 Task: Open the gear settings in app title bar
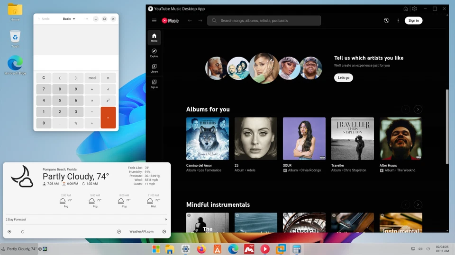point(414,8)
